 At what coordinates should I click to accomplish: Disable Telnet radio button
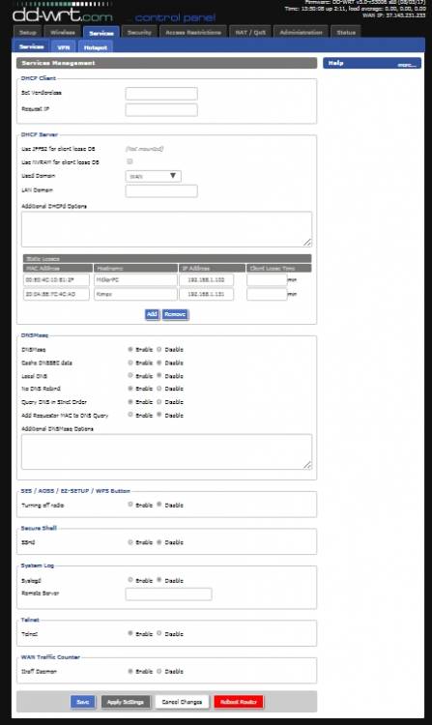[x=158, y=633]
